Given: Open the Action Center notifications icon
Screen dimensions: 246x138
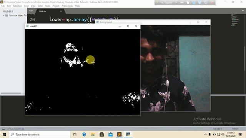Looking at the screenshot, I should pos(240,135).
